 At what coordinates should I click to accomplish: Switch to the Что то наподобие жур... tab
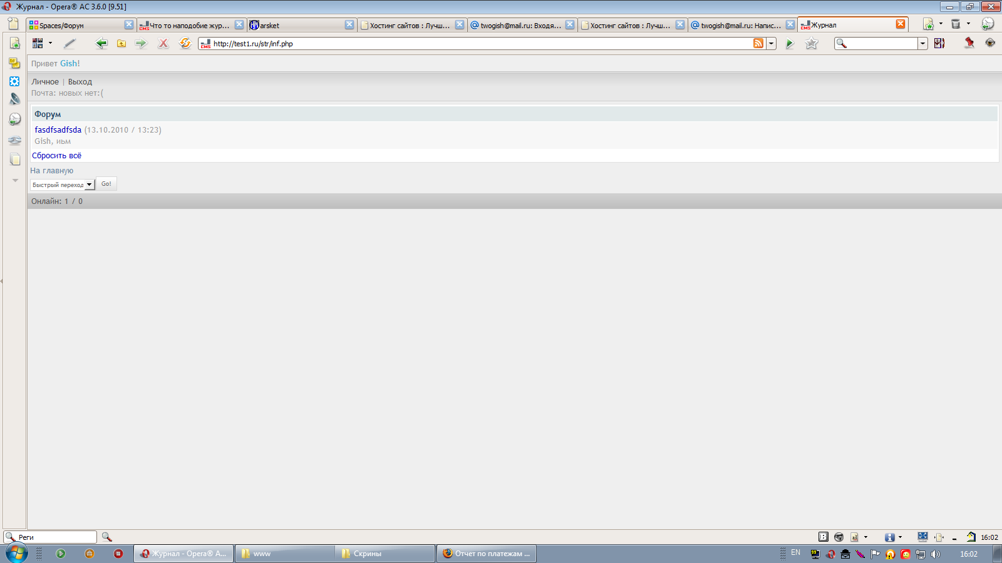(x=191, y=25)
